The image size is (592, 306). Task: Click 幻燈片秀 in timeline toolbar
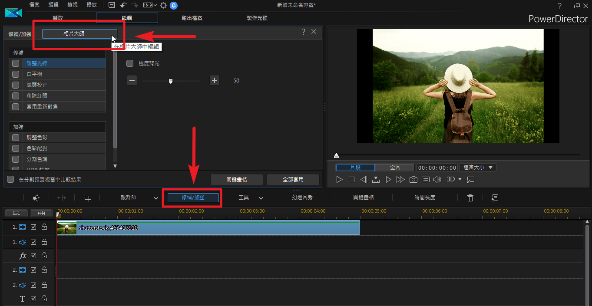pyautogui.click(x=302, y=197)
